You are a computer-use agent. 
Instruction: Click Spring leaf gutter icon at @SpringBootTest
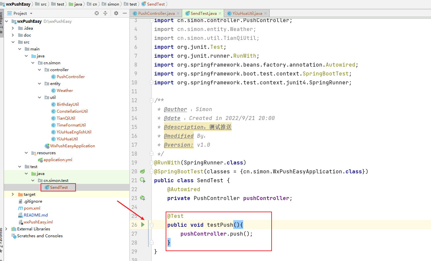pyautogui.click(x=143, y=171)
